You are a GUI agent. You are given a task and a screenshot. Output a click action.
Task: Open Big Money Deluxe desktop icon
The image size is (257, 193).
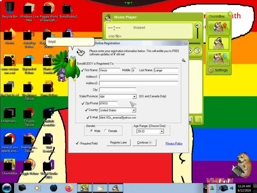coord(29,90)
